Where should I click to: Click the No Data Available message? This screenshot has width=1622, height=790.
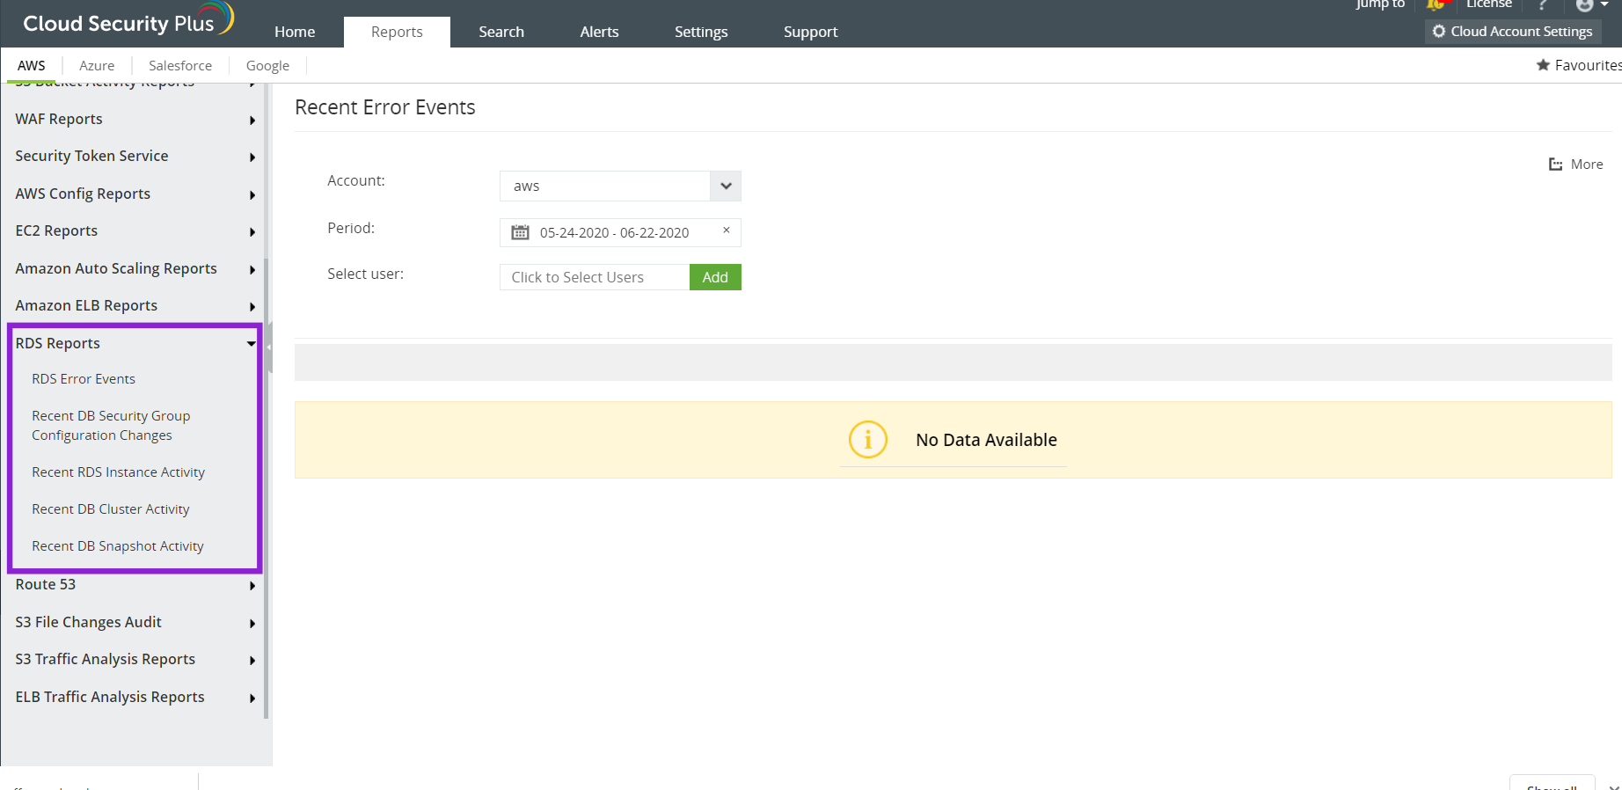tap(986, 440)
